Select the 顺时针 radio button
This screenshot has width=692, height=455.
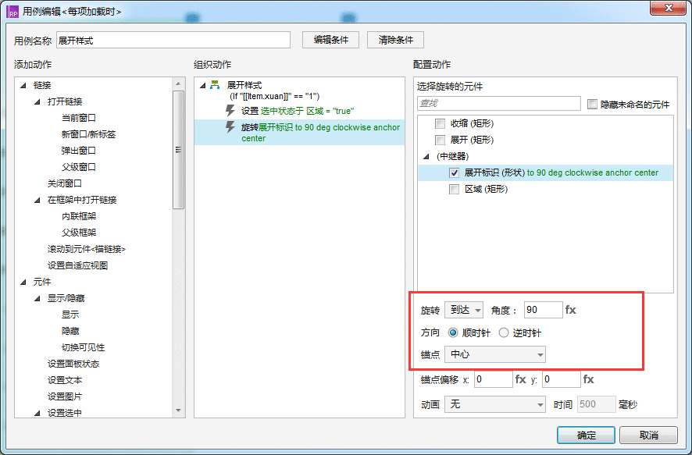point(453,333)
